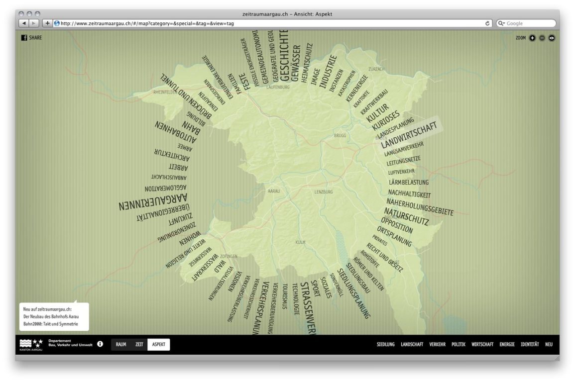Select the KULTUR tag
The image size is (575, 382).
[377, 113]
